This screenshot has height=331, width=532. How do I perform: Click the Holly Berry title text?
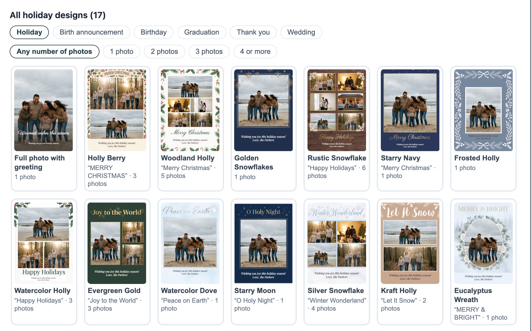pos(107,158)
